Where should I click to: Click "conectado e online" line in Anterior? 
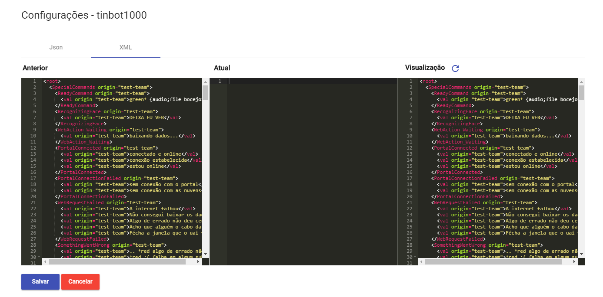(129, 154)
